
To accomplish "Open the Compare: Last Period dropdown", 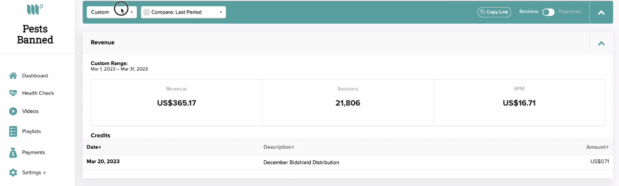I will click(x=183, y=12).
